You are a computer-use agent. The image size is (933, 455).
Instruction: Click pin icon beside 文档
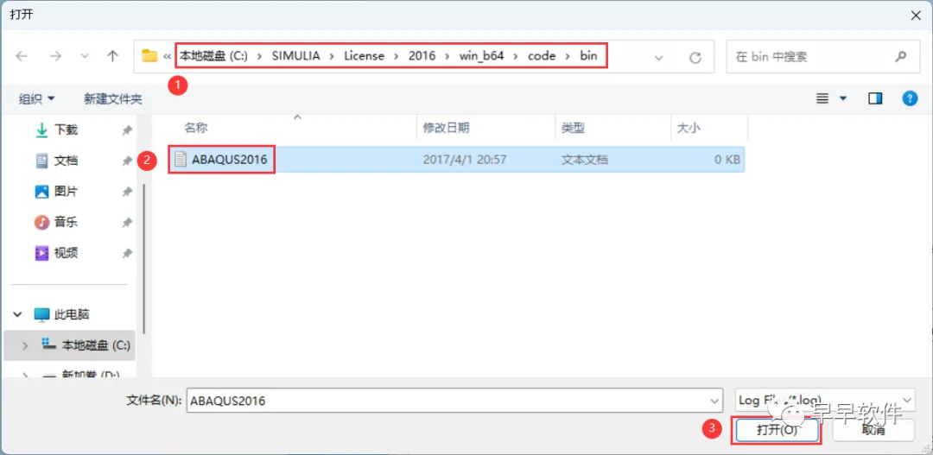pyautogui.click(x=127, y=161)
